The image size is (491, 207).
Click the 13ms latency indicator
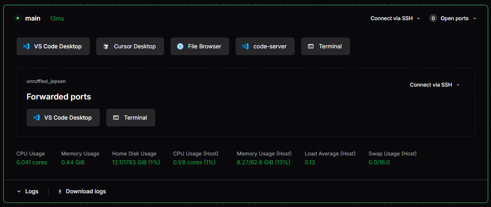click(x=57, y=19)
